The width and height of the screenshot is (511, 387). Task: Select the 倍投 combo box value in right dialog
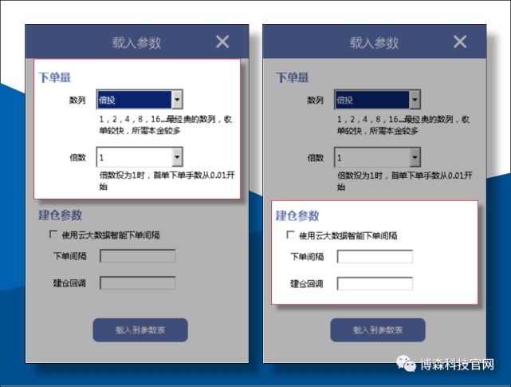371,100
